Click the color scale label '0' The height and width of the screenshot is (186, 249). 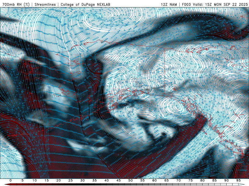(x=11, y=180)
